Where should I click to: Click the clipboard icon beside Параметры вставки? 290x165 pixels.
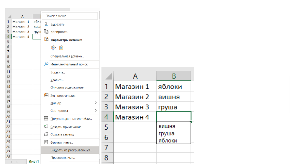coord(46,39)
